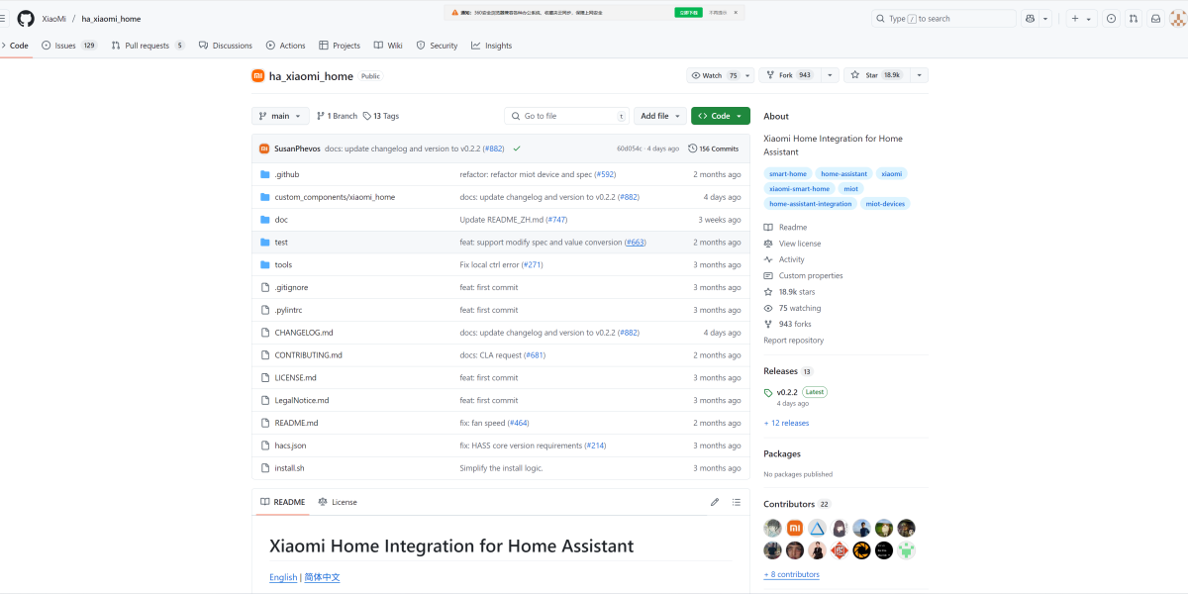1188x594 pixels.
Task: View the 13 Tags link
Action: pyautogui.click(x=381, y=116)
